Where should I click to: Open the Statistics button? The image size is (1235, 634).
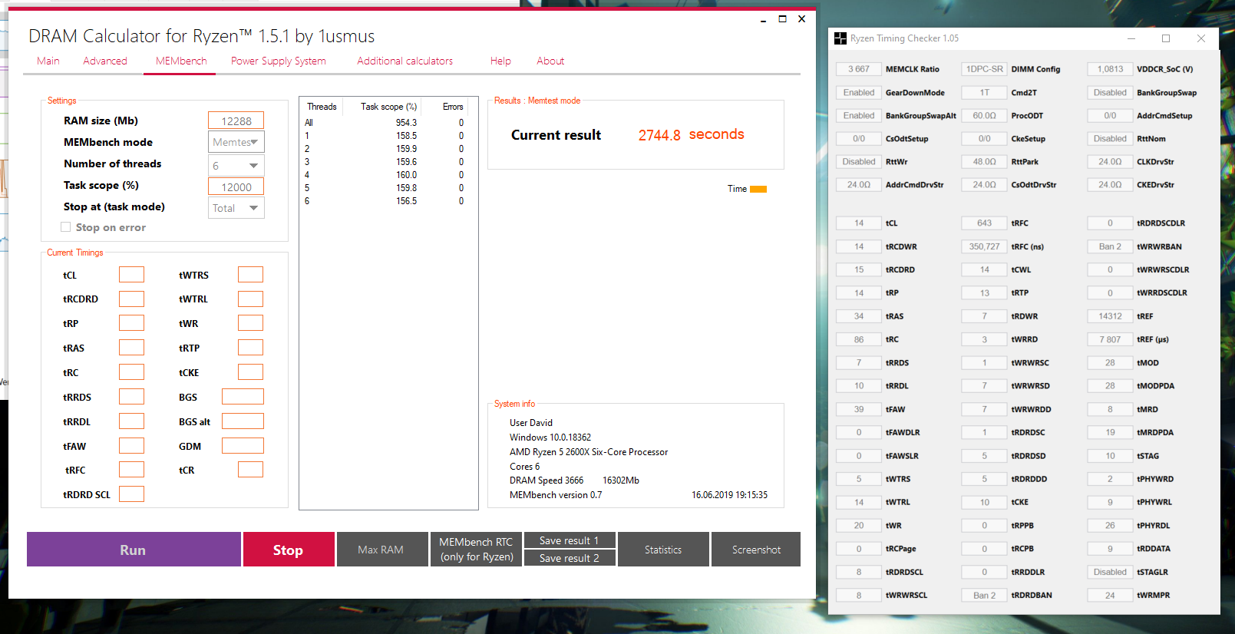coord(663,550)
